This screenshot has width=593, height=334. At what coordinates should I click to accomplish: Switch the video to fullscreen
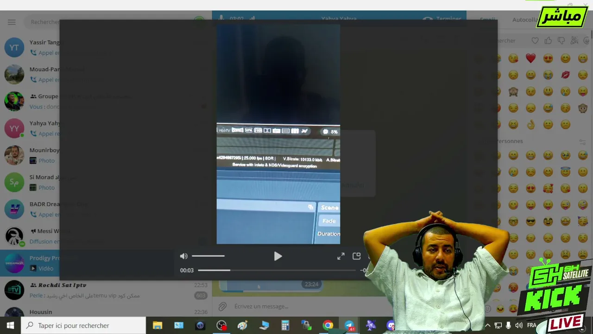(x=341, y=256)
